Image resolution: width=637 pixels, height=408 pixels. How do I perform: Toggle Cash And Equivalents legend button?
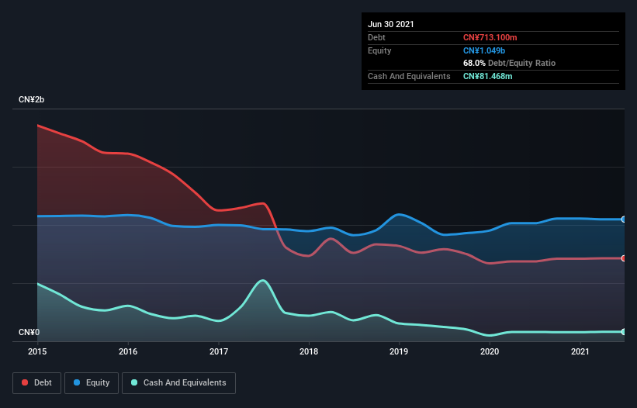[x=178, y=383]
